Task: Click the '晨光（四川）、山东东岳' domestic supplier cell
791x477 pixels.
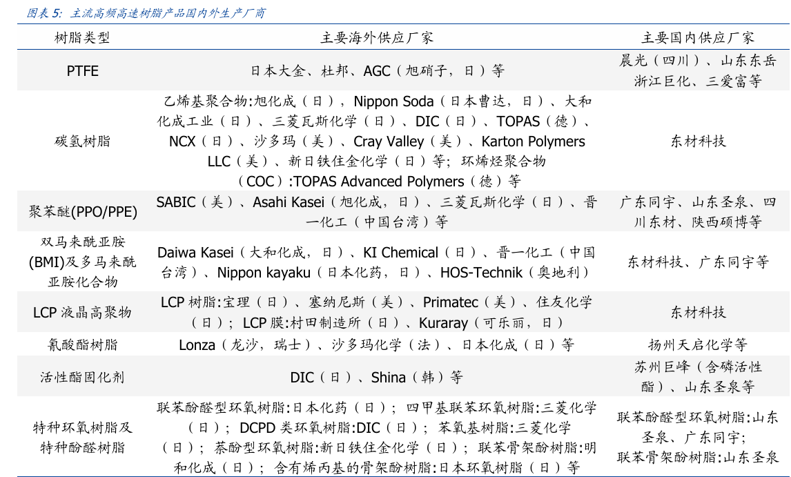Action: pyautogui.click(x=698, y=61)
